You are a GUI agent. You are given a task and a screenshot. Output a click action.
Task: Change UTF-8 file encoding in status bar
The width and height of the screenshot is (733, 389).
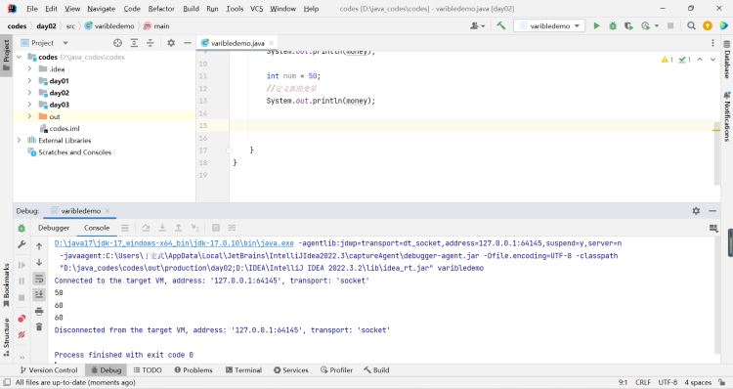point(668,382)
